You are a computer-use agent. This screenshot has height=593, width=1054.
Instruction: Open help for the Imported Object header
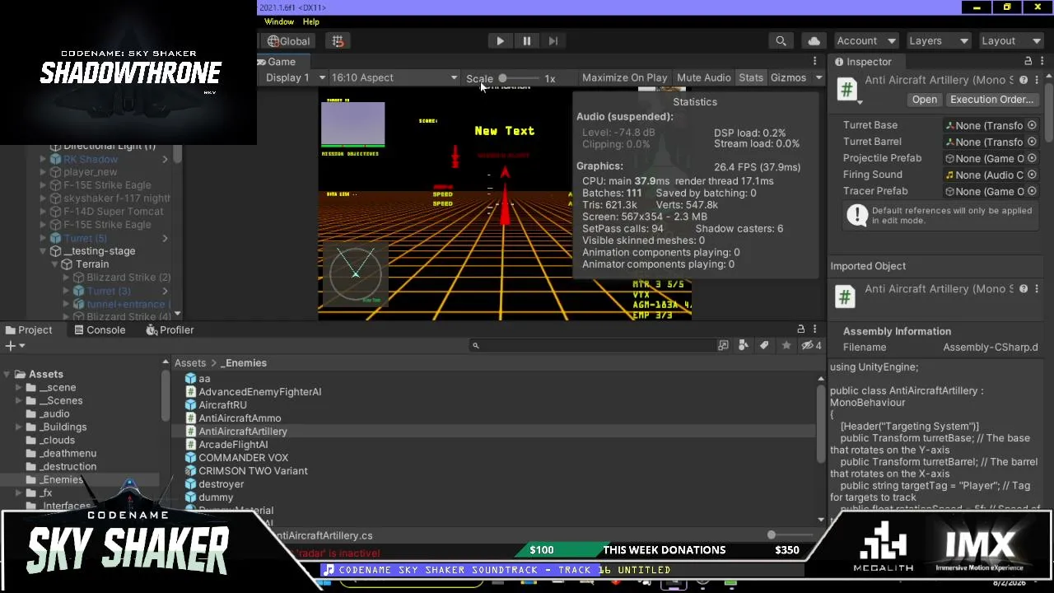coord(1024,289)
